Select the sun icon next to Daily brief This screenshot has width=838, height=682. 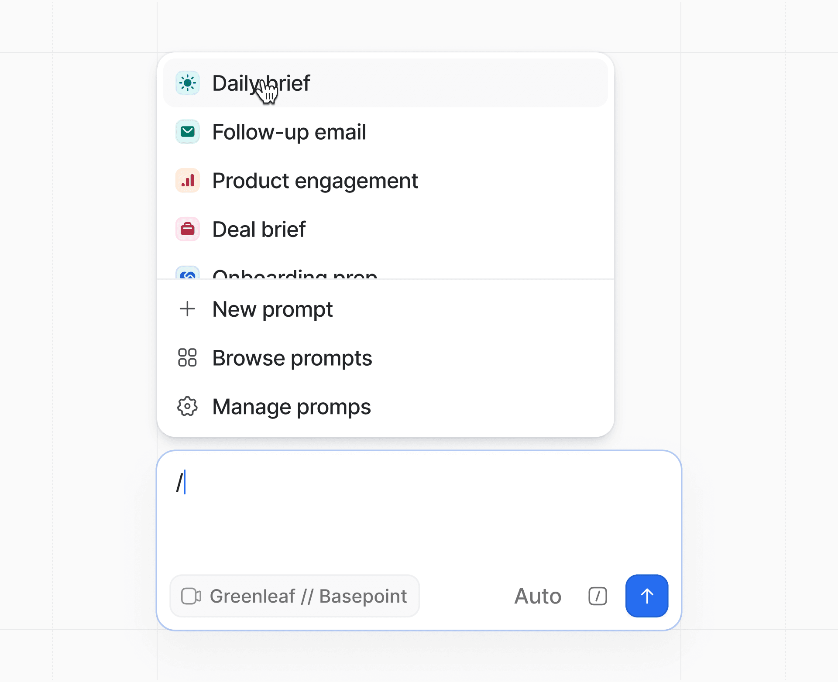(187, 83)
